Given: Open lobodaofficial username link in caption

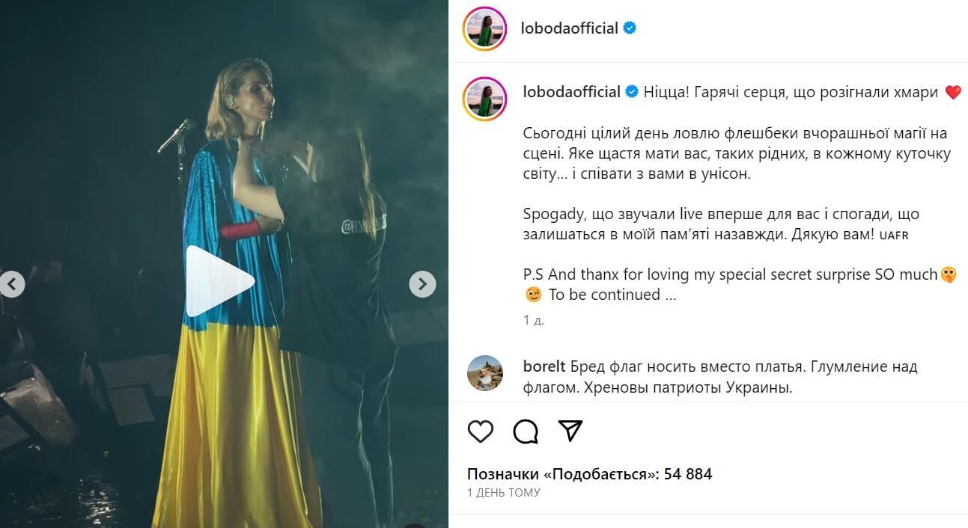Looking at the screenshot, I should click(572, 92).
